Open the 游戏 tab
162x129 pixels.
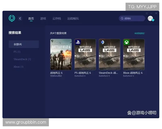click(43, 19)
